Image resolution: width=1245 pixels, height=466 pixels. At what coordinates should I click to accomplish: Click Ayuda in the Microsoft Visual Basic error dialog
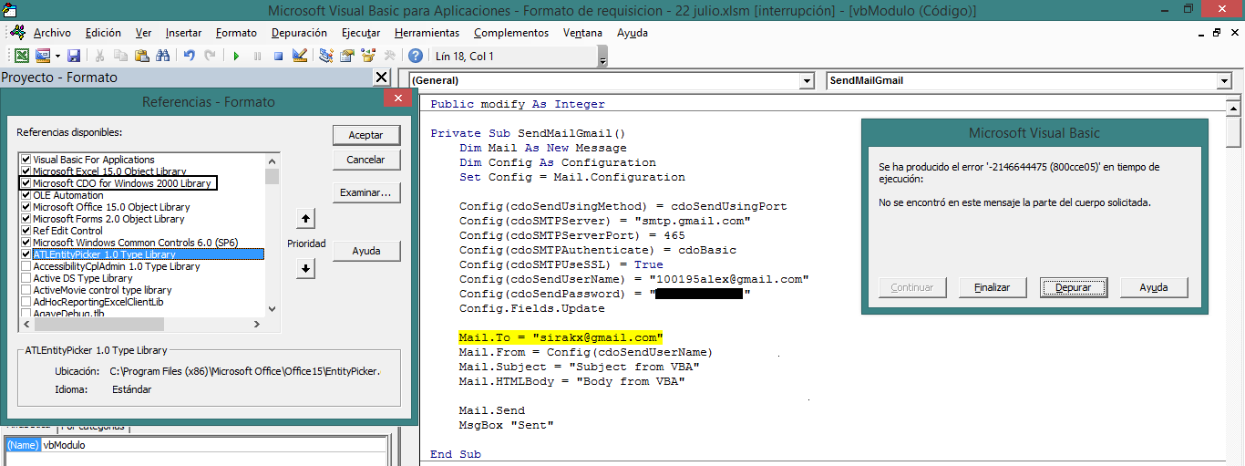point(1154,287)
